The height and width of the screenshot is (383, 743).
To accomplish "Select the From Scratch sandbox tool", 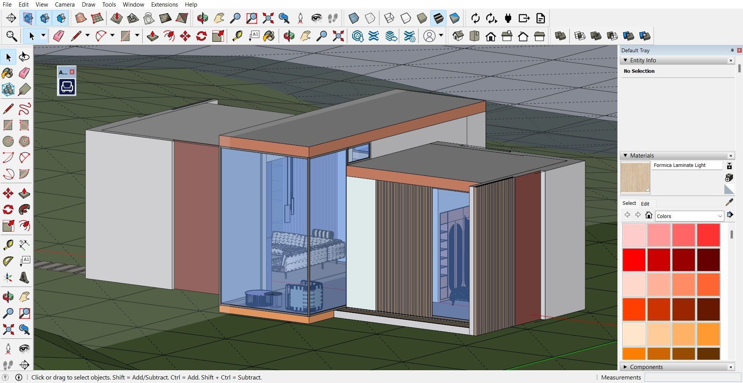I will click(97, 18).
